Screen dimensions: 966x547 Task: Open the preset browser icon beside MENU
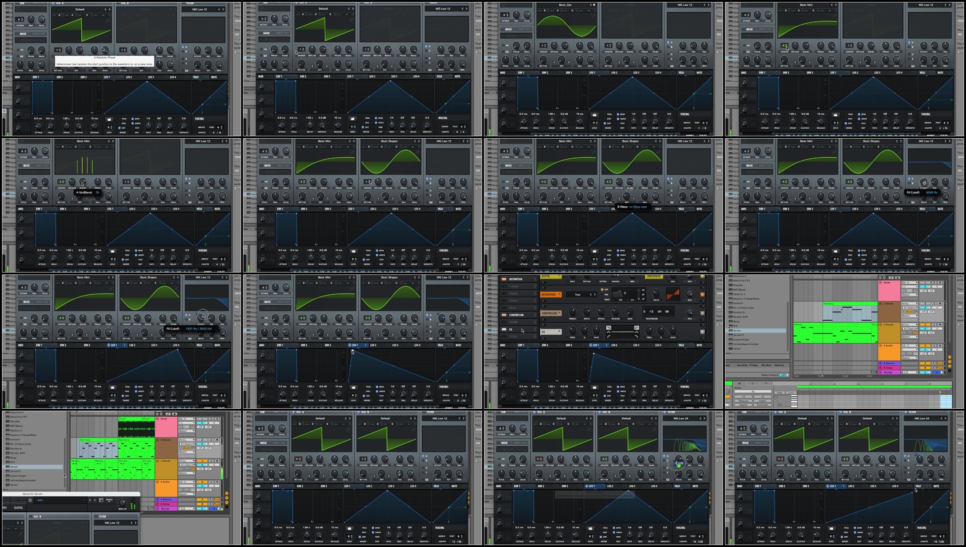[101, 500]
